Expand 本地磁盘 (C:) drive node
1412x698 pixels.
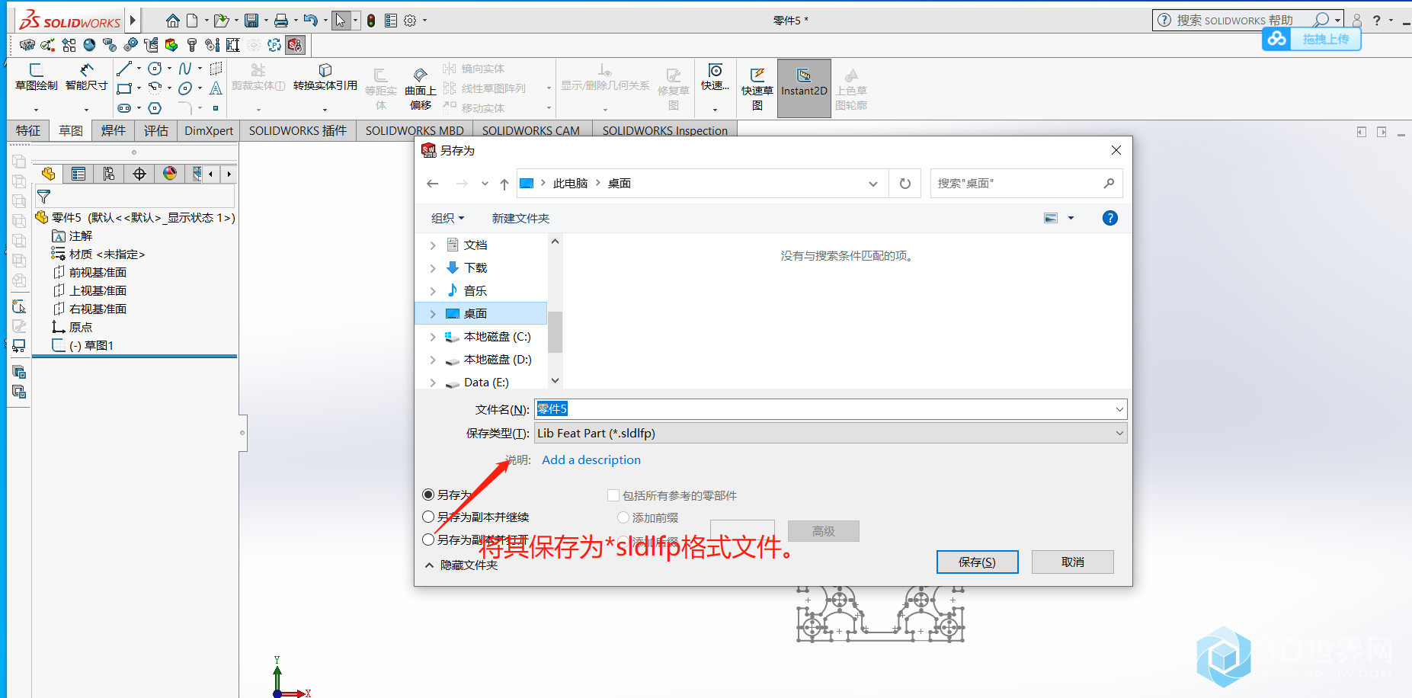click(433, 337)
